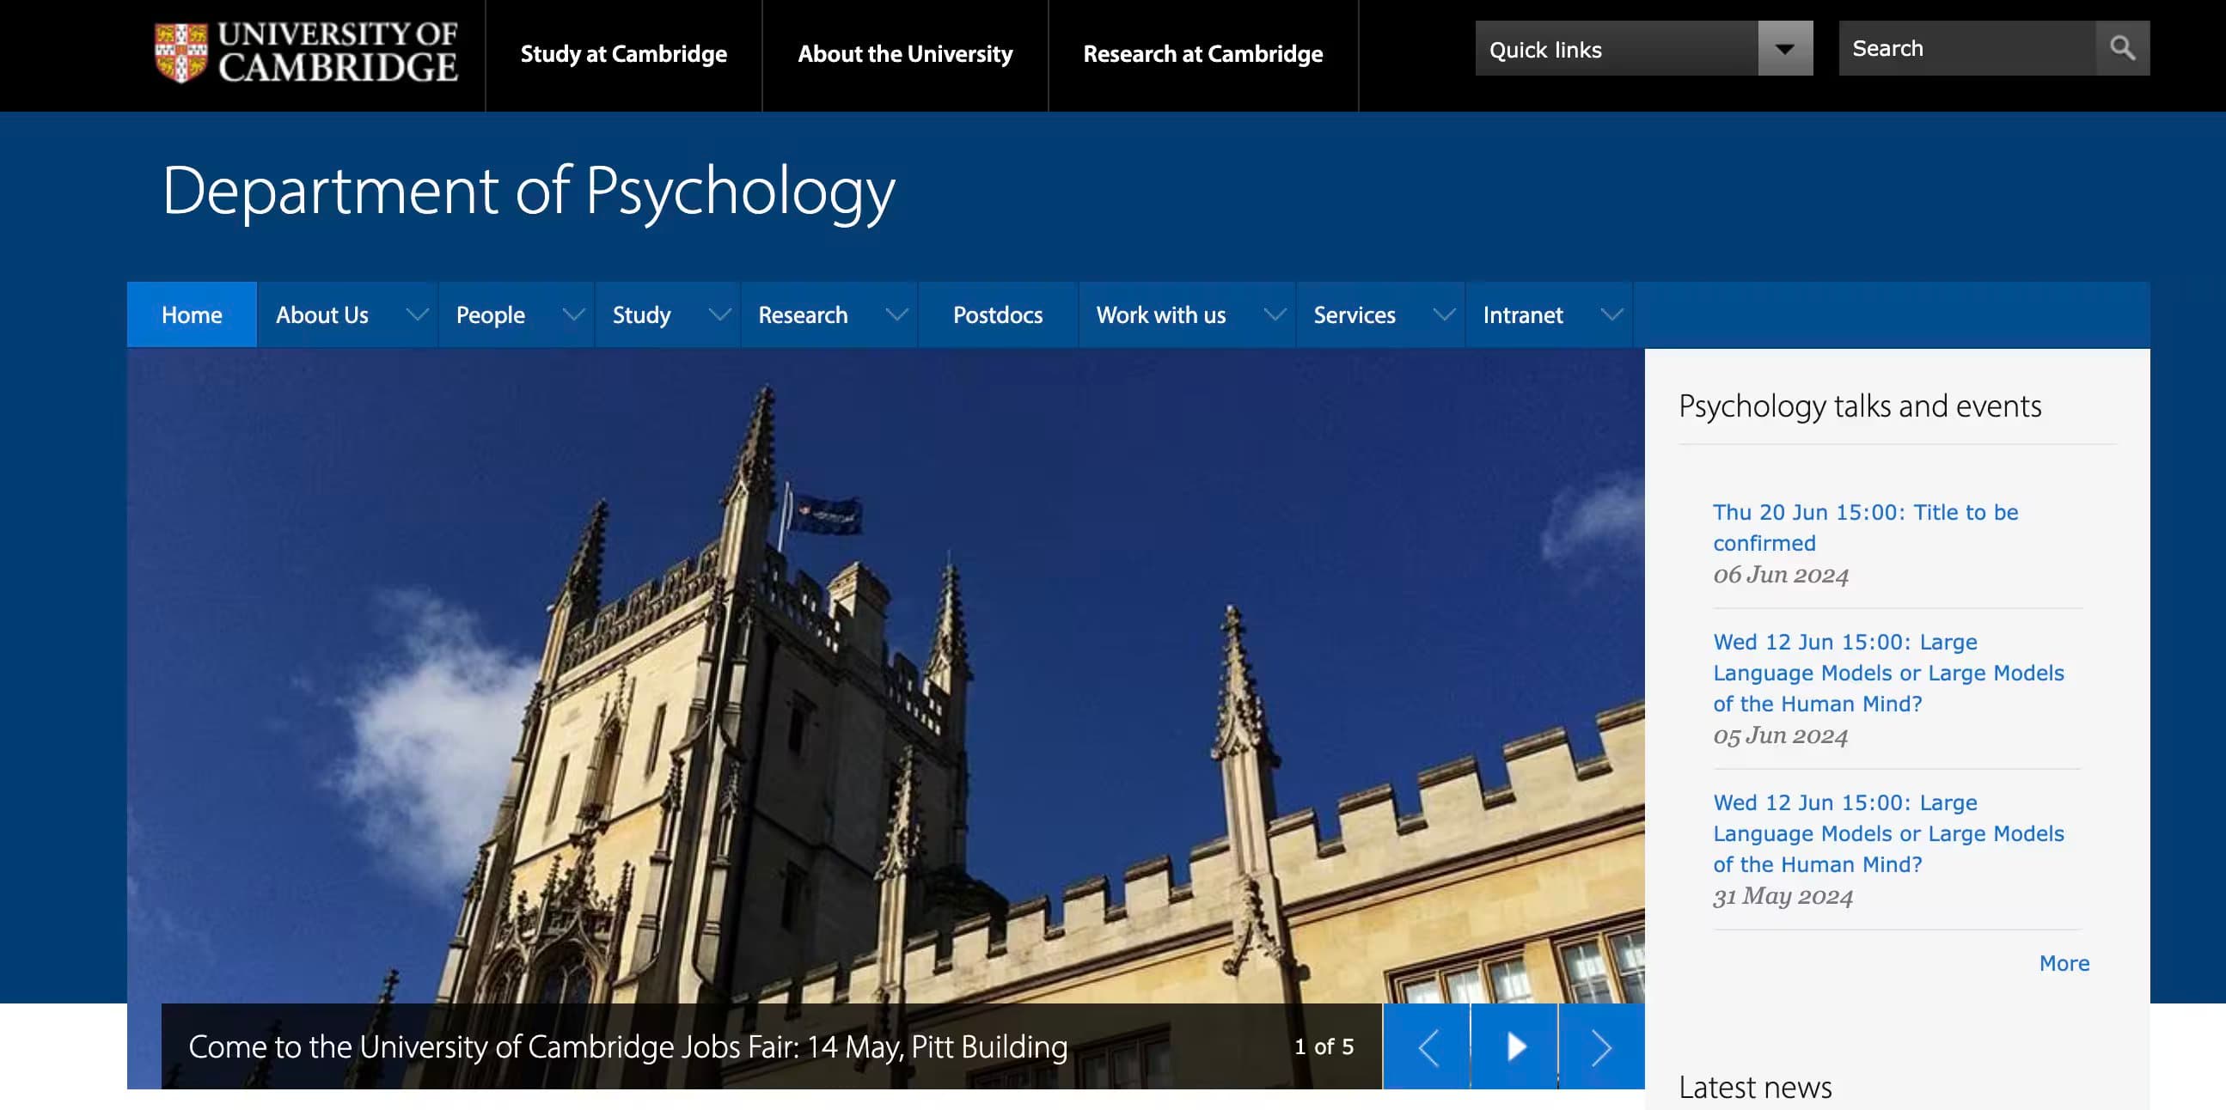
Task: Open Thu 20 Jun Title to be confirmed talk
Action: click(1866, 528)
